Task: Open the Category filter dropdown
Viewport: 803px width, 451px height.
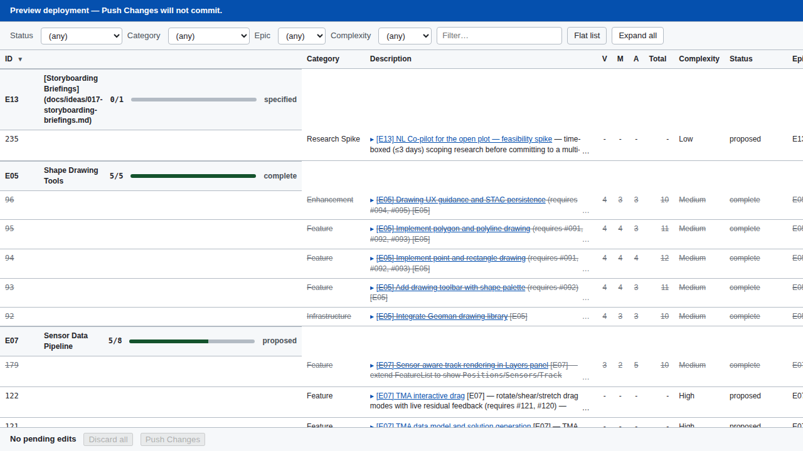Action: [209, 36]
